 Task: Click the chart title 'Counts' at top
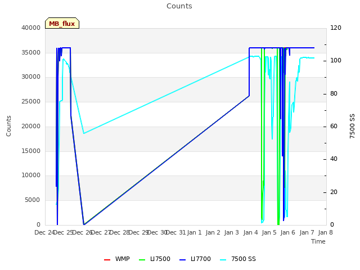[179, 6]
